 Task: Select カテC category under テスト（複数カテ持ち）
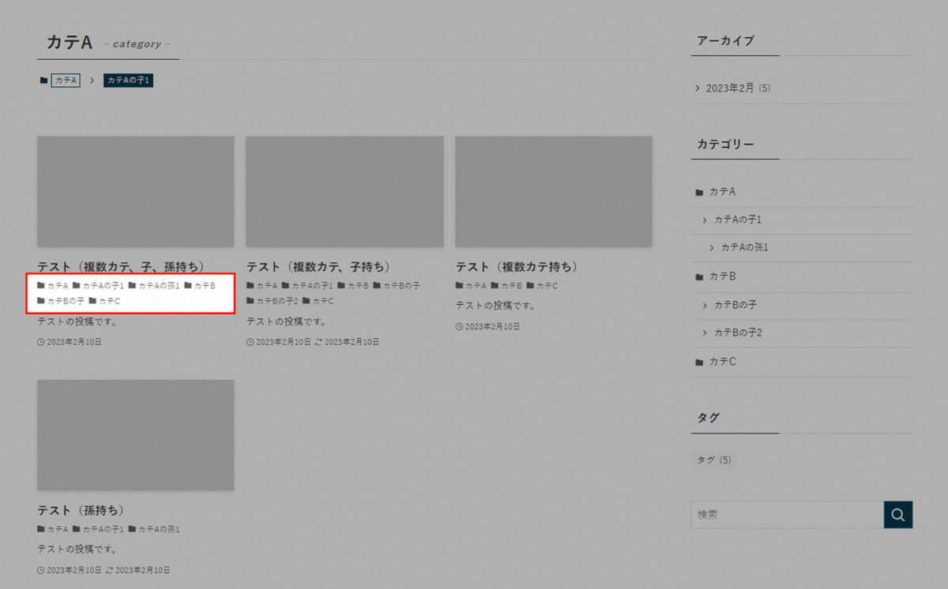pyautogui.click(x=547, y=286)
